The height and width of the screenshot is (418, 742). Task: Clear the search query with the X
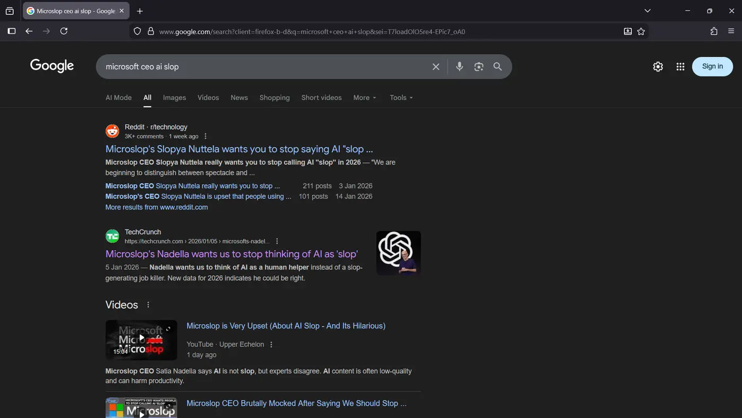[x=436, y=66]
